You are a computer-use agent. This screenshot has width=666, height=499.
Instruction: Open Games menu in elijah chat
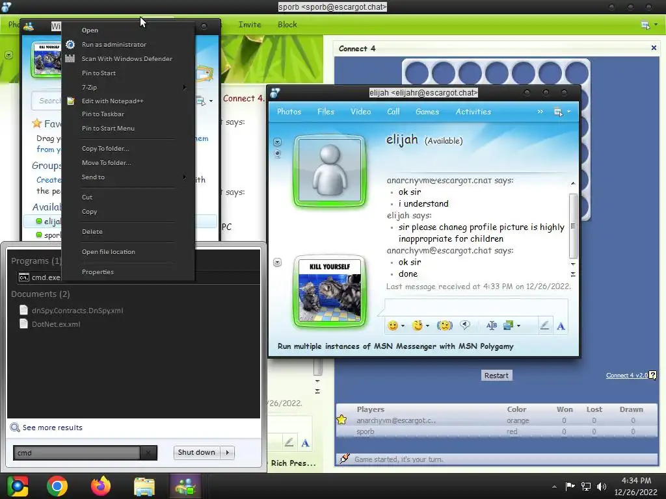click(427, 112)
